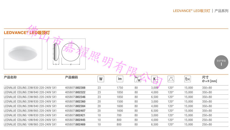Click 350×80 size in the 23W/830 row
This screenshot has width=230, height=130.
point(207,88)
